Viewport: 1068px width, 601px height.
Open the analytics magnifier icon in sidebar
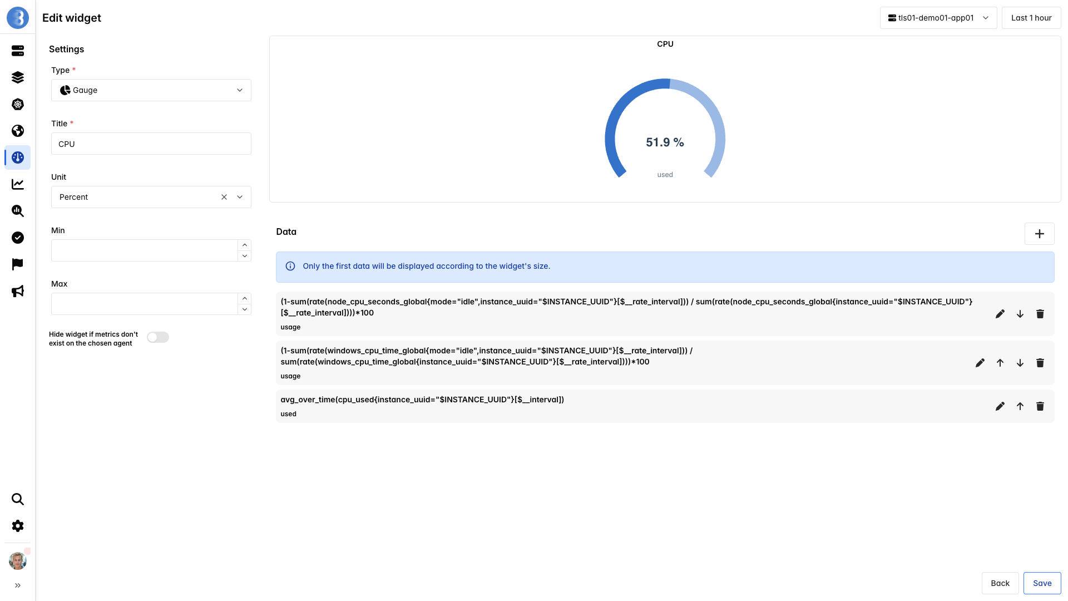tap(18, 211)
